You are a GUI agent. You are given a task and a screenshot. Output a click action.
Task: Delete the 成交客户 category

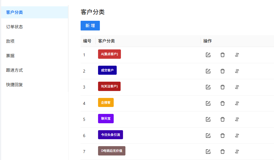coord(223,71)
